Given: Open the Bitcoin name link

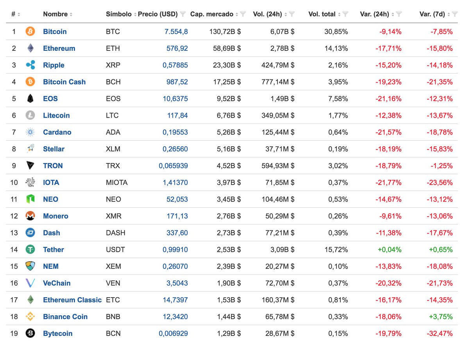Looking at the screenshot, I should pos(55,32).
